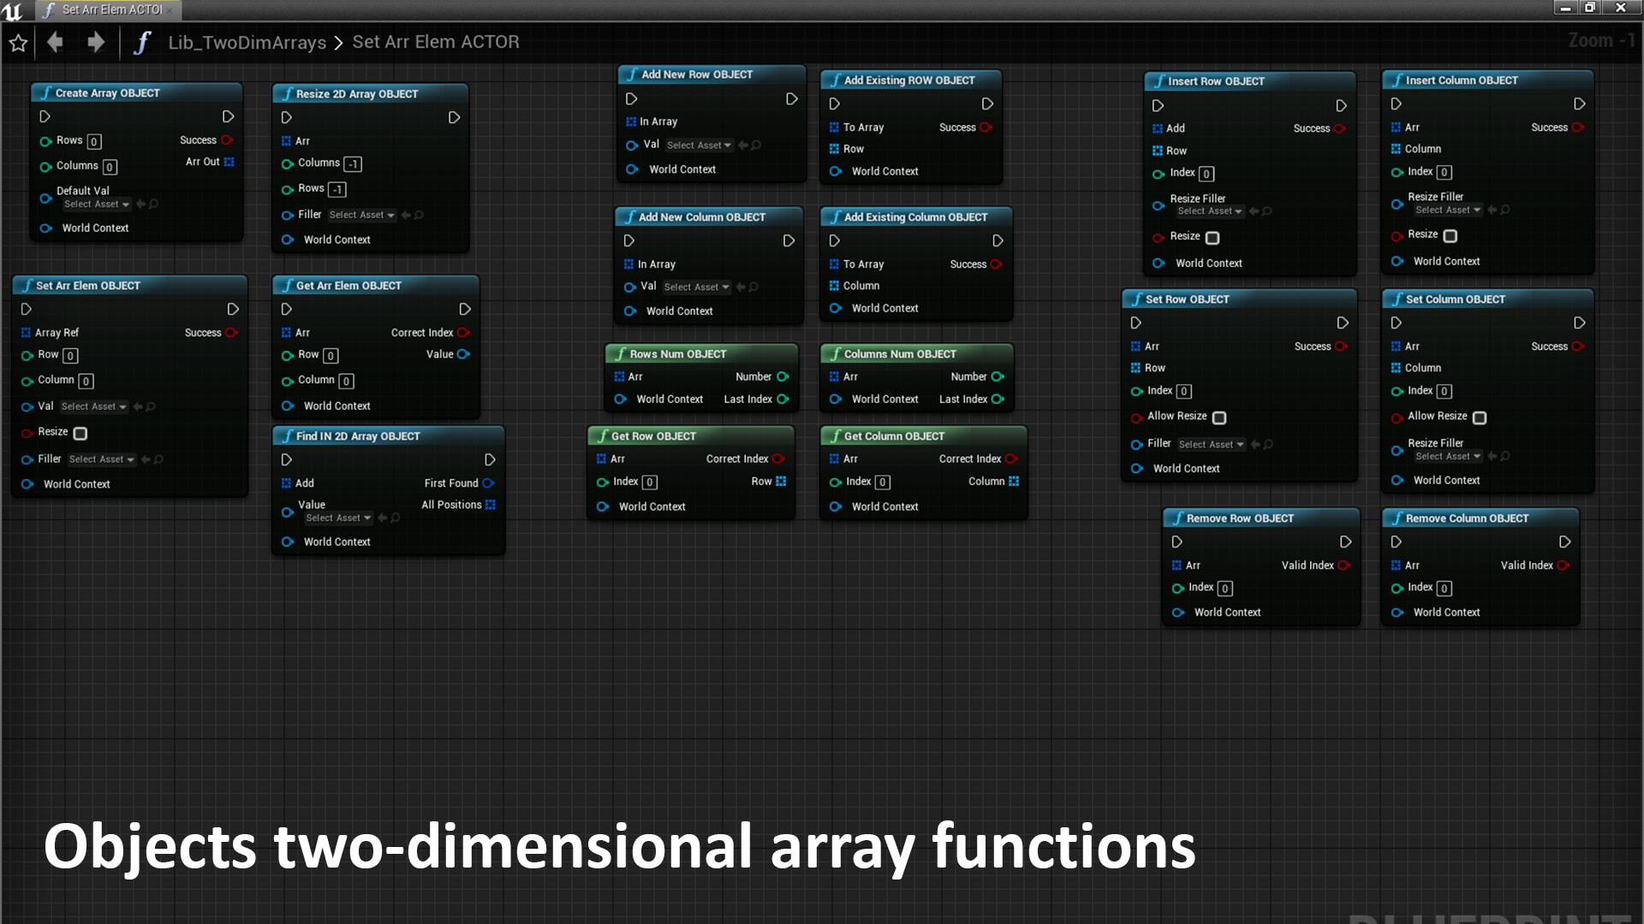The width and height of the screenshot is (1644, 924).
Task: Click the Success output pin on Set Row OBJECT
Action: click(1339, 346)
